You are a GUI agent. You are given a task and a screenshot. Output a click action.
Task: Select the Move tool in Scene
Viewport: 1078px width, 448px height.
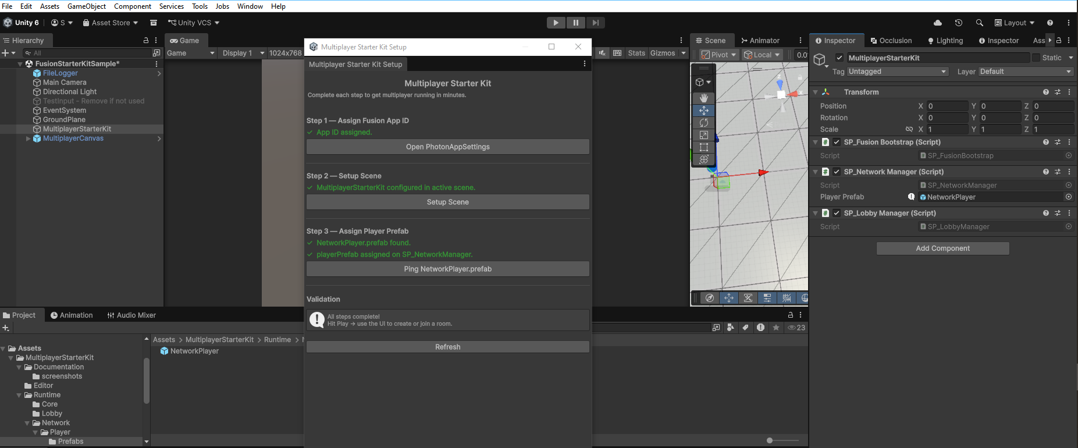click(x=703, y=110)
